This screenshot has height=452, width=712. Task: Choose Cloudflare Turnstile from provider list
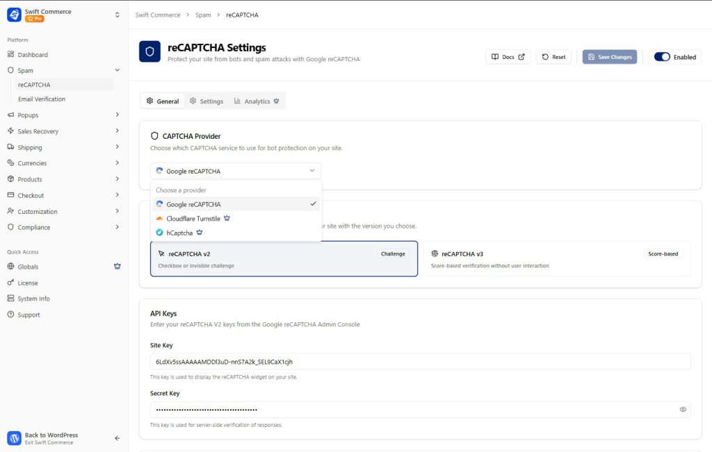236,219
